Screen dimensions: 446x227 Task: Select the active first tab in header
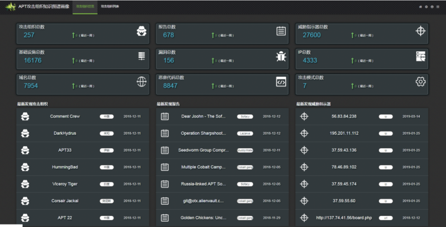85,7
